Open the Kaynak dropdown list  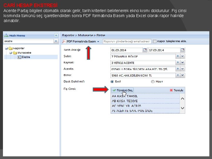[183, 62]
